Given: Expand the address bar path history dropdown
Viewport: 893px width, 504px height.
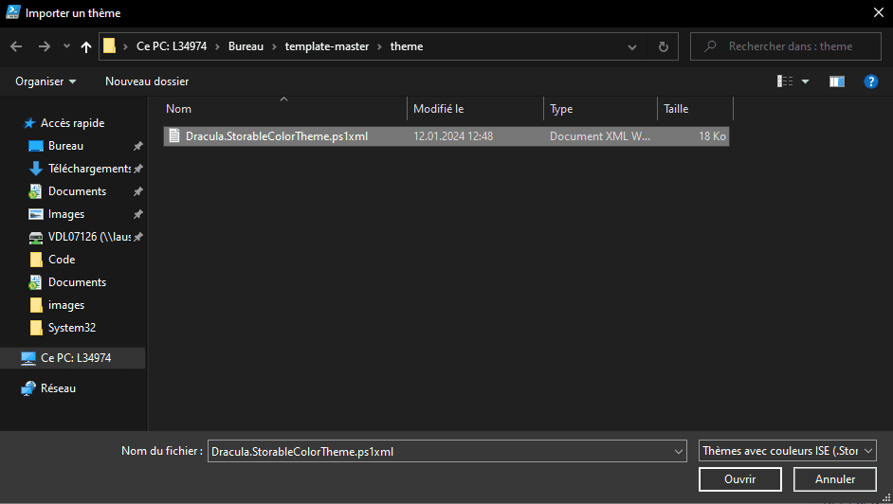Looking at the screenshot, I should pyautogui.click(x=638, y=46).
